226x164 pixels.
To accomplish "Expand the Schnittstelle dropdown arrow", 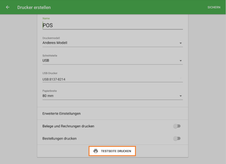I will 180,61.
